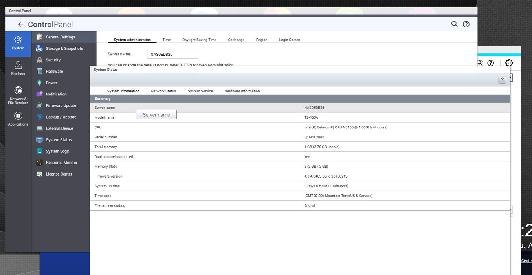Click the Firmware Update icon
532x275 pixels.
point(39,105)
